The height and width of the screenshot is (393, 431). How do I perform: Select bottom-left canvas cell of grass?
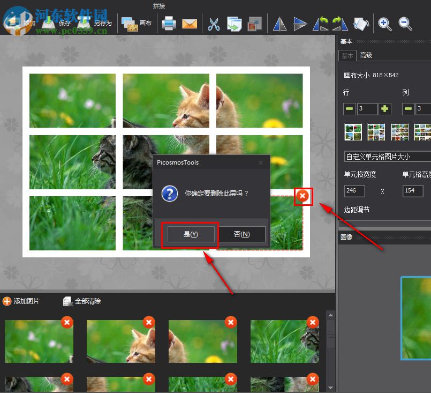(73, 223)
